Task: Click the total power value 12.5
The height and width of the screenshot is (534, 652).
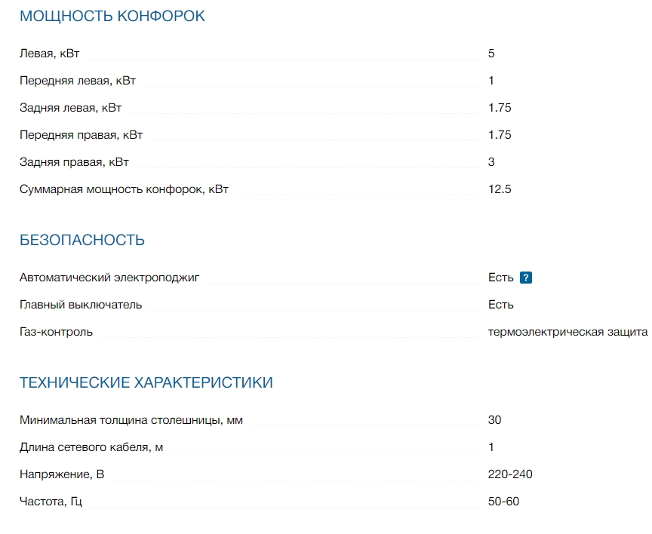Action: [500, 189]
